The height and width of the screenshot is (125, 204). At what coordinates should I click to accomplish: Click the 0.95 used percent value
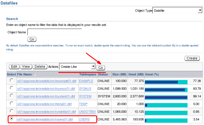coord(196,112)
